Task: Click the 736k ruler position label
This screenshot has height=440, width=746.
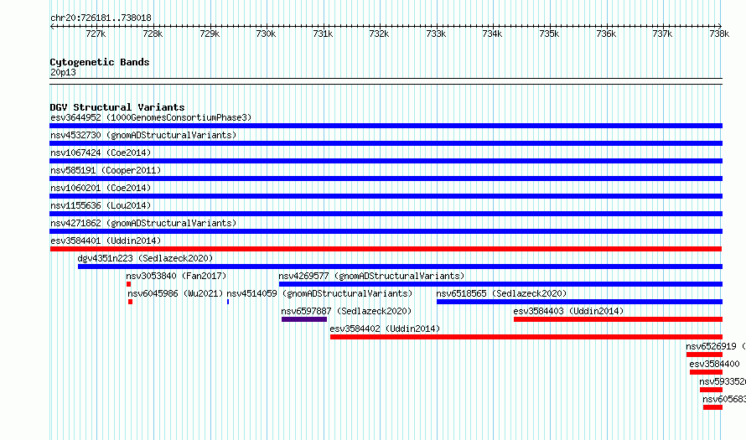Action: pyautogui.click(x=606, y=34)
